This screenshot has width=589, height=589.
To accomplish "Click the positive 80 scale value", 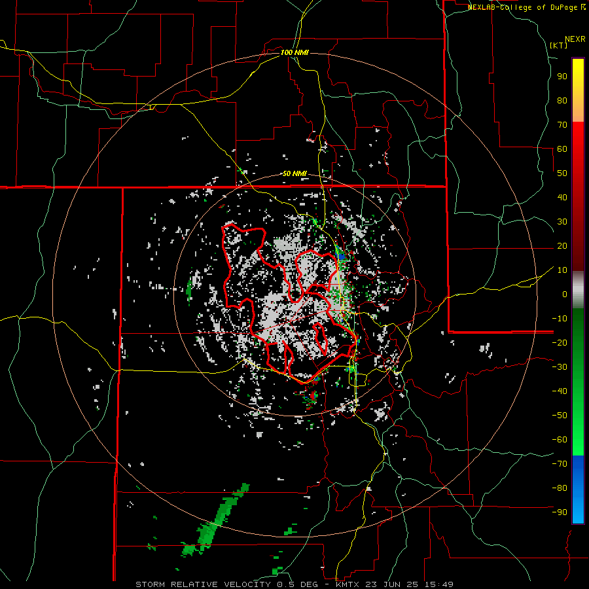I will [562, 100].
